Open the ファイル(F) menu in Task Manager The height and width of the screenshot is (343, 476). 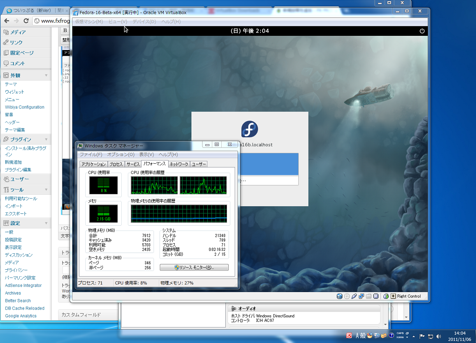pos(91,155)
